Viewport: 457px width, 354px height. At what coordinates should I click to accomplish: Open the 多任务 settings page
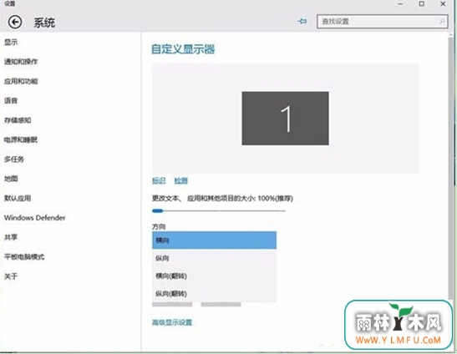(14, 159)
